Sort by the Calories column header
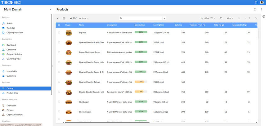Image resolution: width=266 pixels, height=126 pixels. tap(178, 25)
